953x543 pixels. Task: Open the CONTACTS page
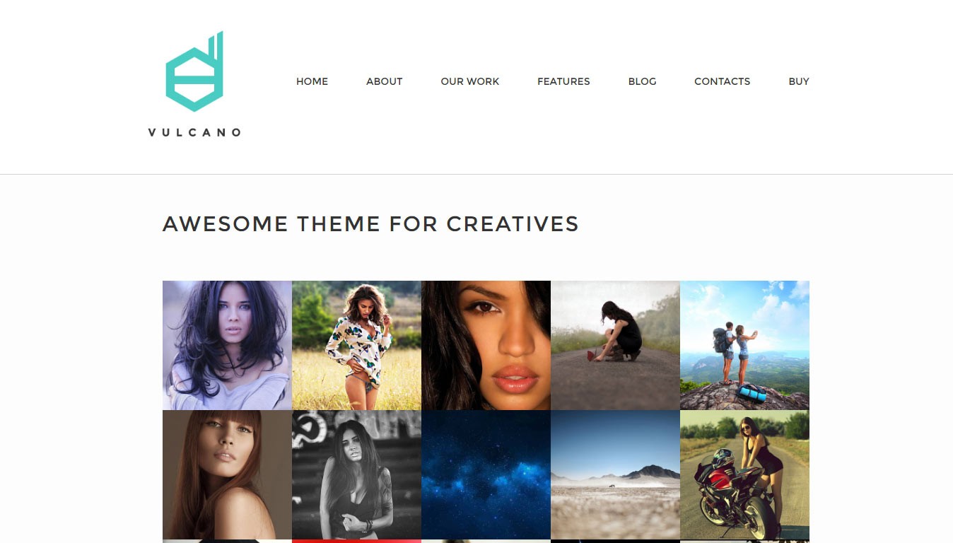click(x=722, y=81)
